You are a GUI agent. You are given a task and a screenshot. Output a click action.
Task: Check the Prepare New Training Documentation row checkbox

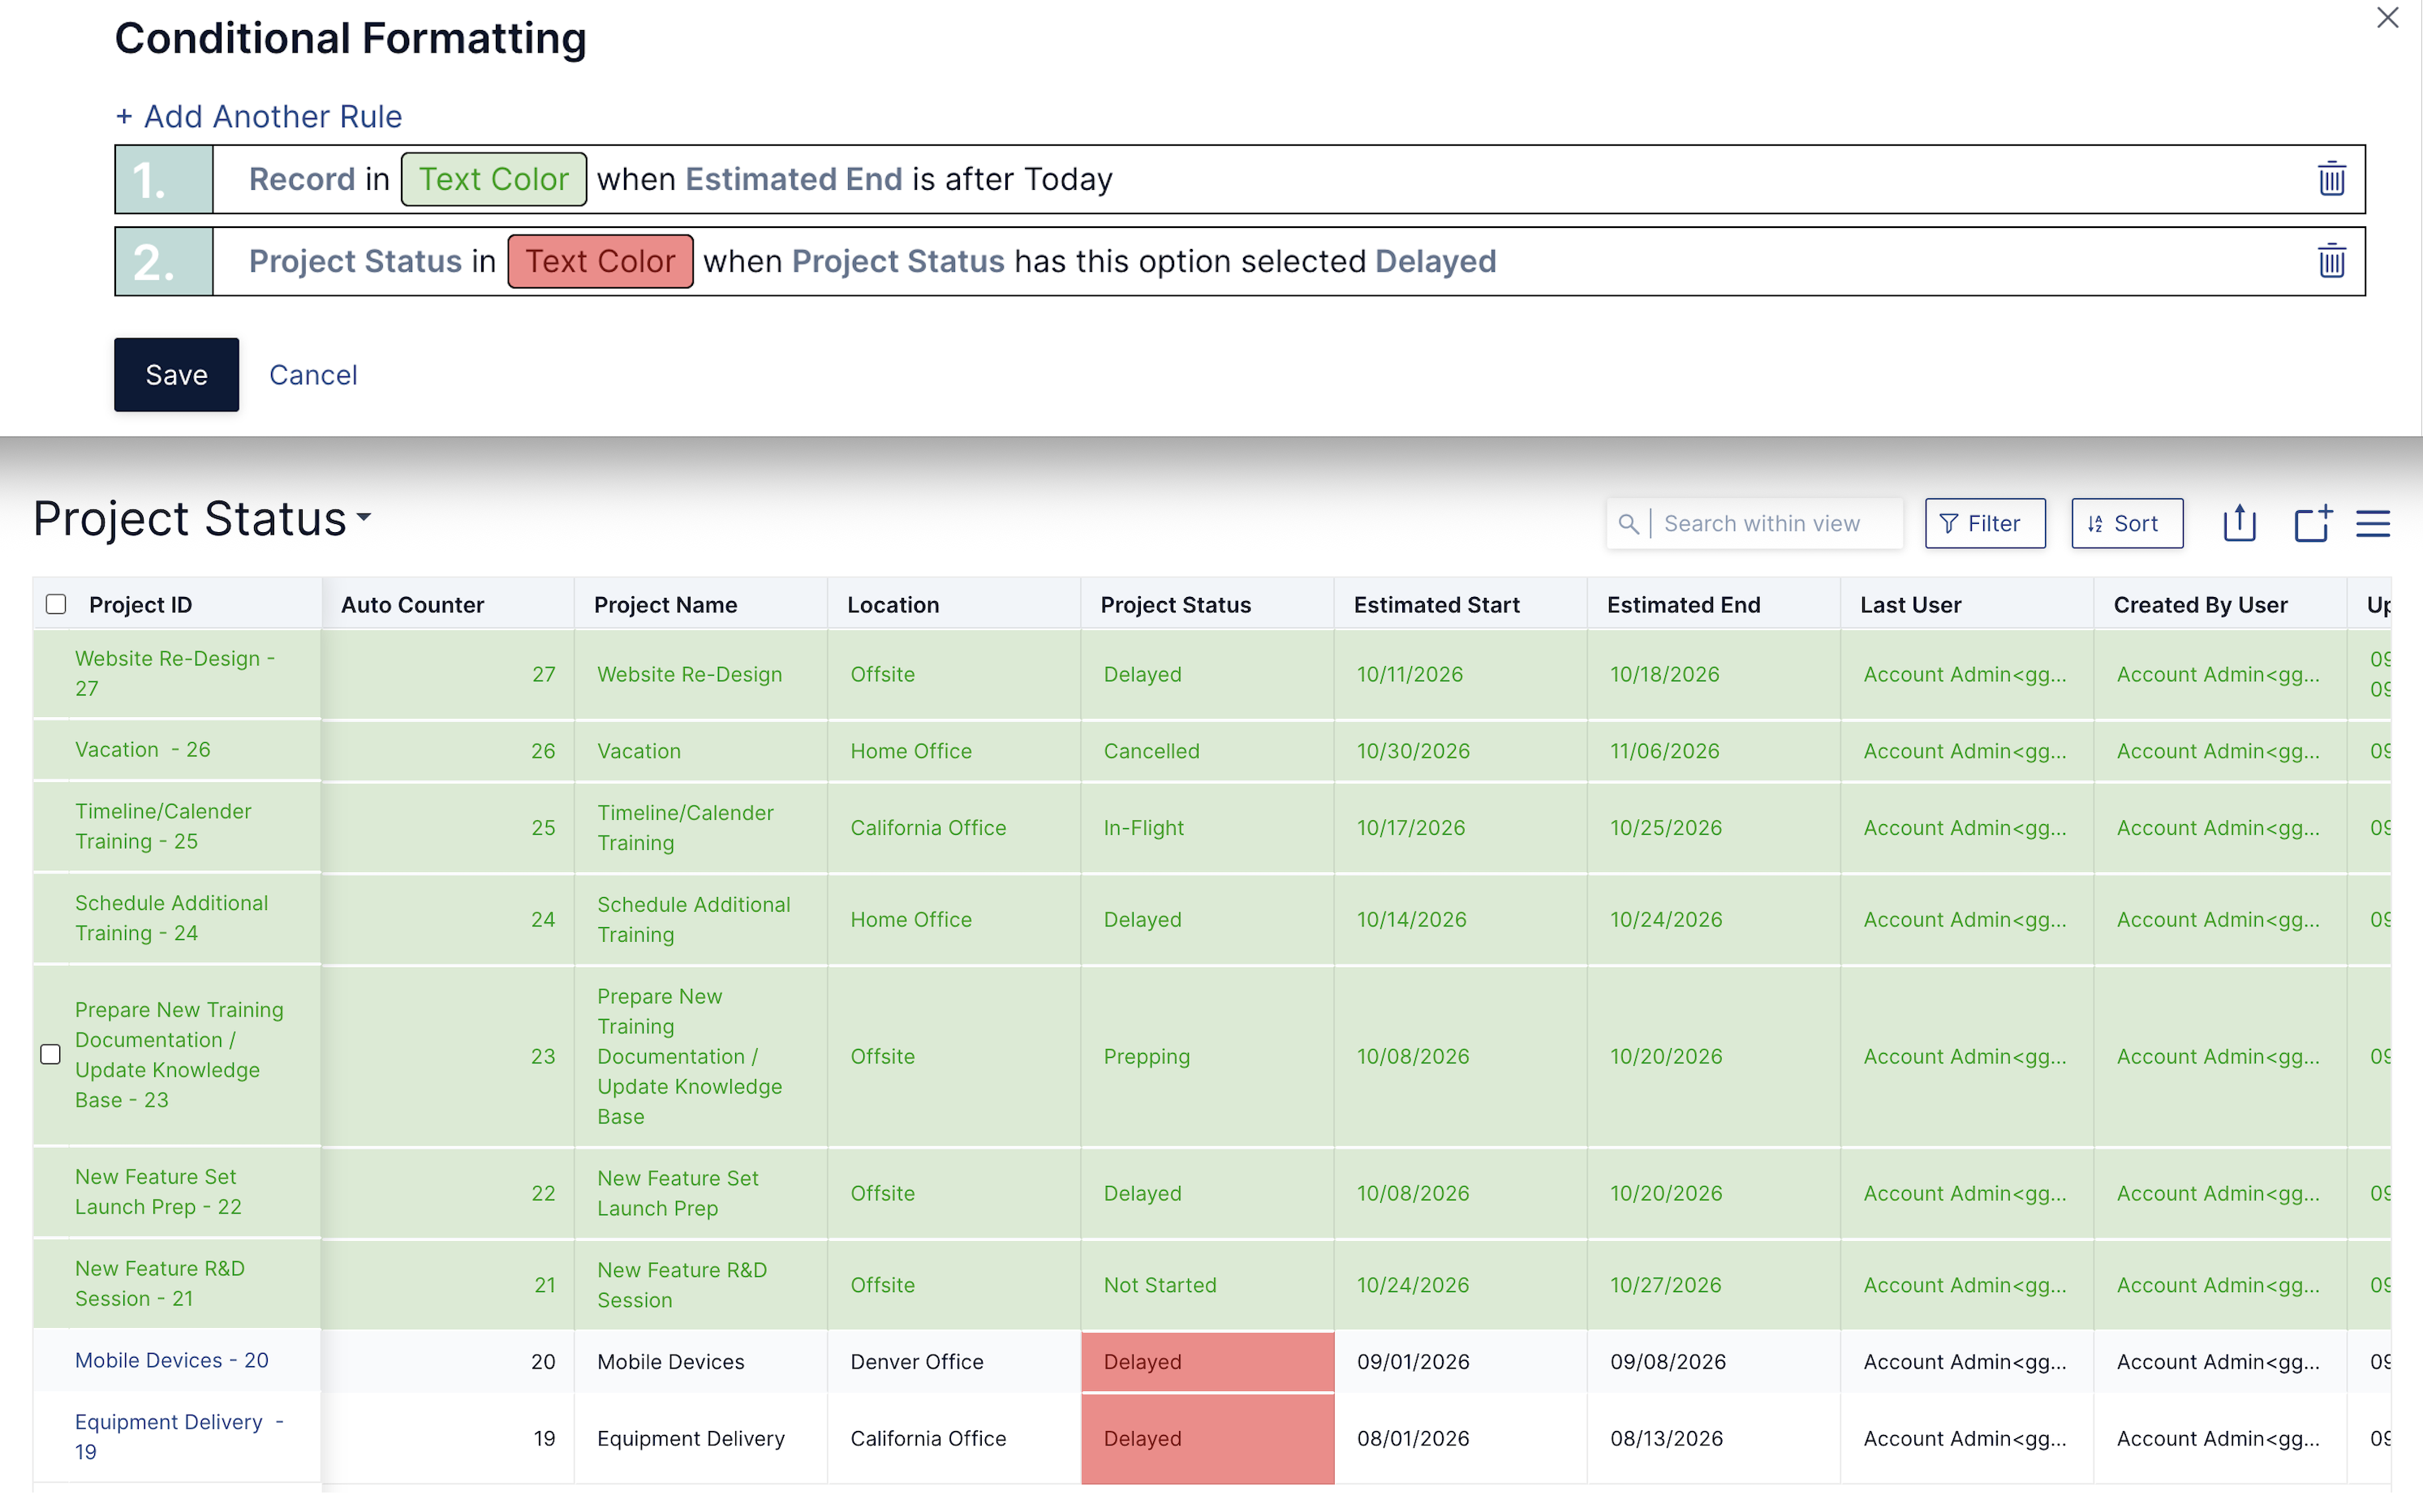coord(50,1054)
